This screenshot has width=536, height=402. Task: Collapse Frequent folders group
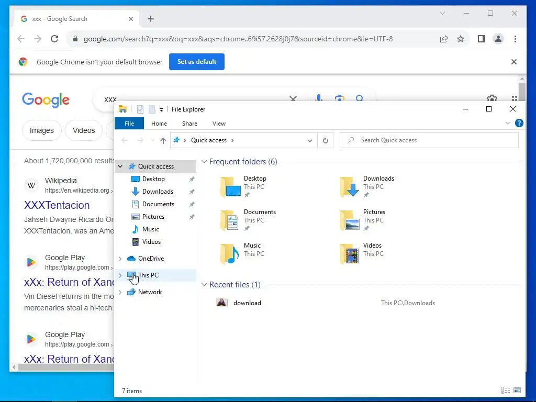coord(204,161)
